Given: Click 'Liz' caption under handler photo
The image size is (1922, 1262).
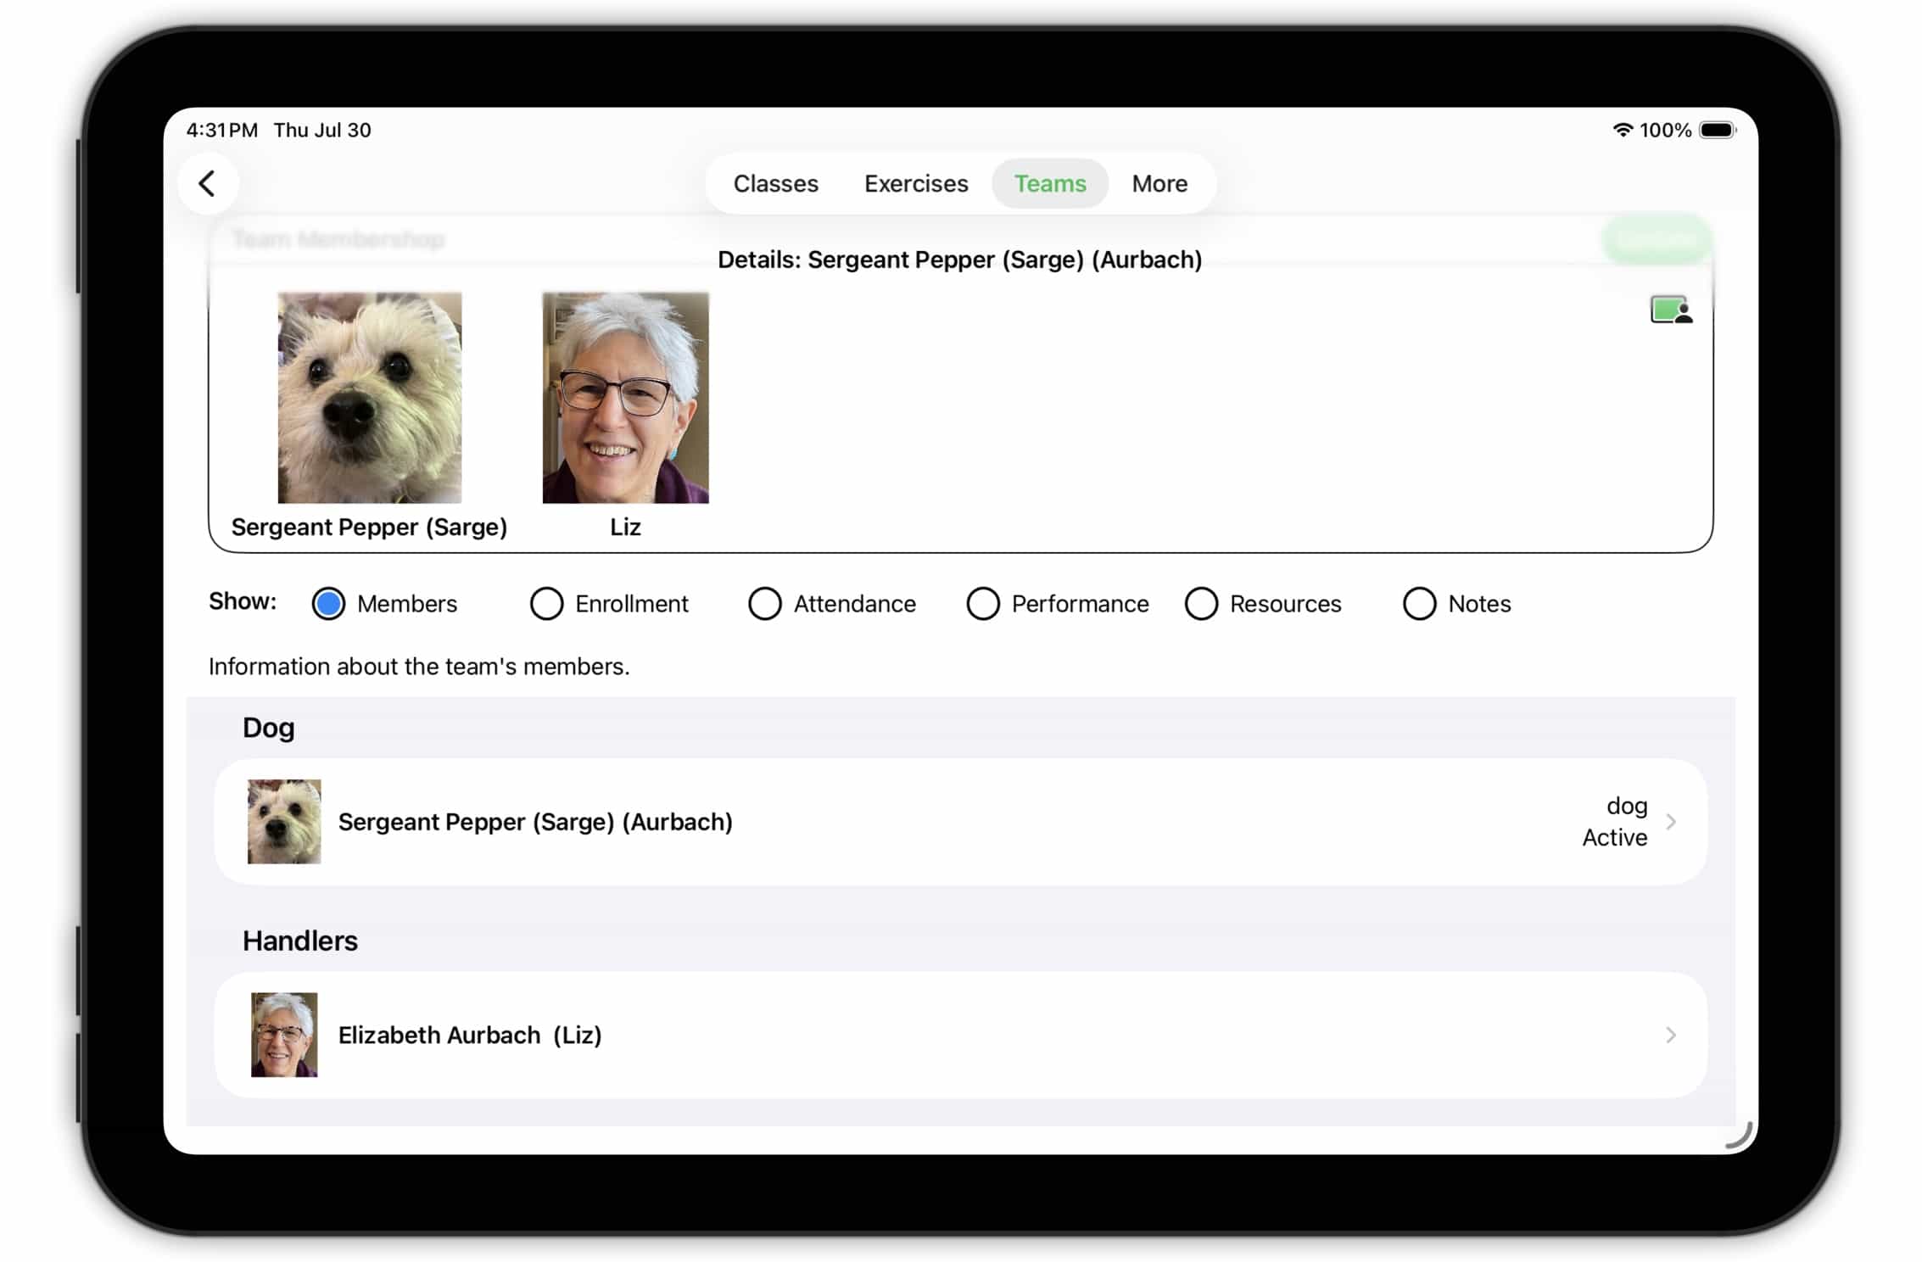Looking at the screenshot, I should pyautogui.click(x=625, y=528).
